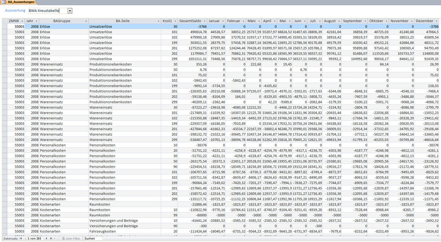
Task: Open the März column filter dropdown
Action: [x=259, y=21]
